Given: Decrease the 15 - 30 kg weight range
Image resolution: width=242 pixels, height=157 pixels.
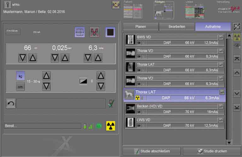Looking at the screenshot, I should (x=46, y=86).
